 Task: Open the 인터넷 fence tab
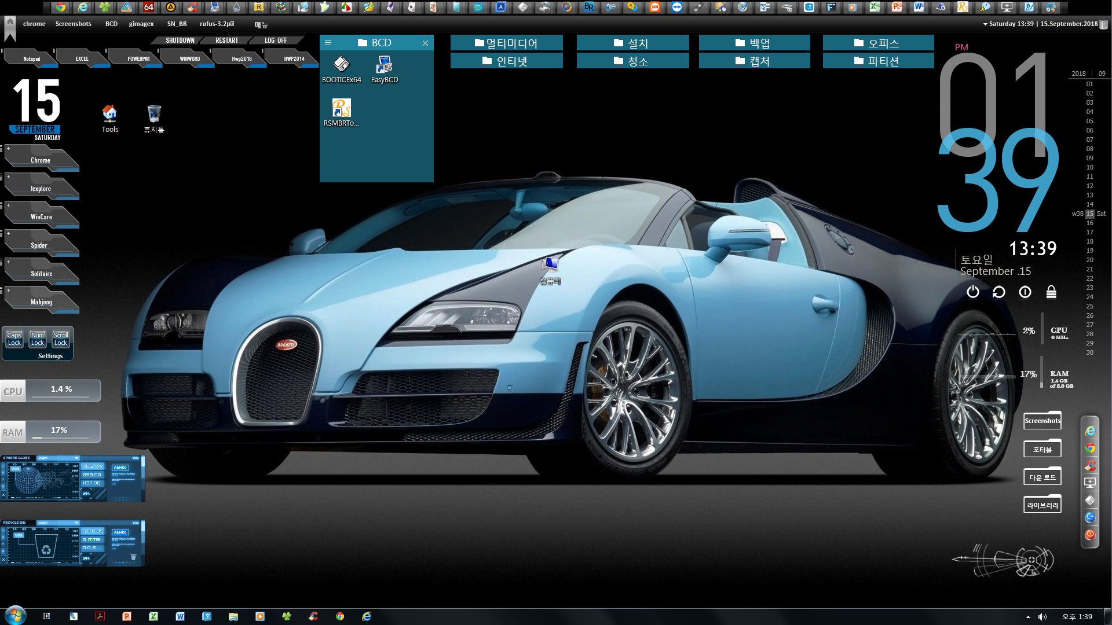507,61
